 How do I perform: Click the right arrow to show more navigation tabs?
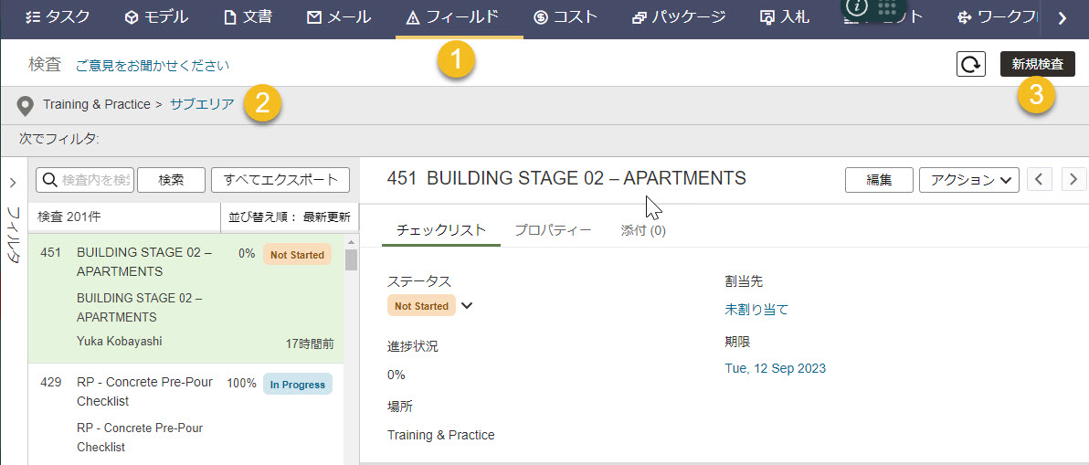coord(1062,19)
